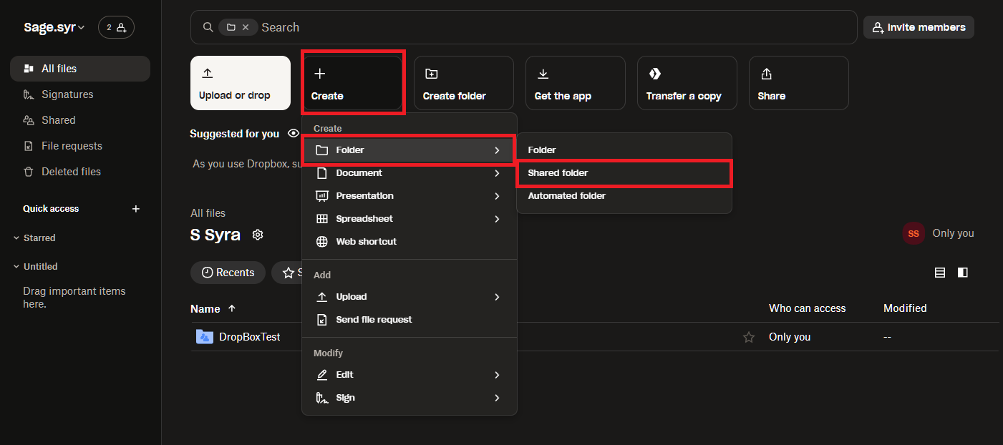Click the All files breadcrumb link
Image resolution: width=1003 pixels, height=445 pixels.
pyautogui.click(x=208, y=213)
